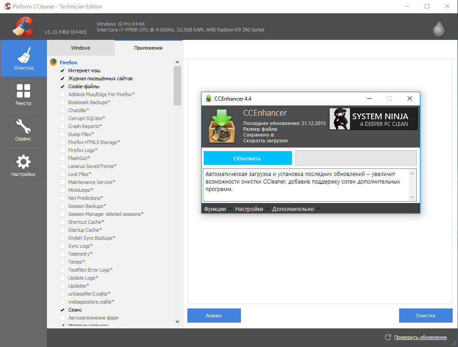
Task: Enable Dump Files checkbox
Action: pos(62,134)
